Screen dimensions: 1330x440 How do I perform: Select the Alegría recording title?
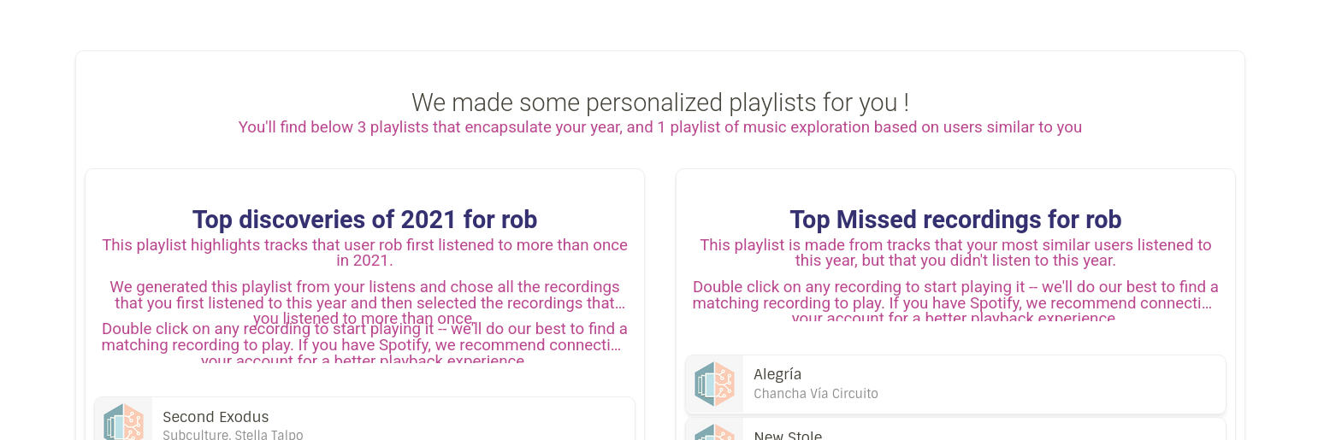(777, 374)
